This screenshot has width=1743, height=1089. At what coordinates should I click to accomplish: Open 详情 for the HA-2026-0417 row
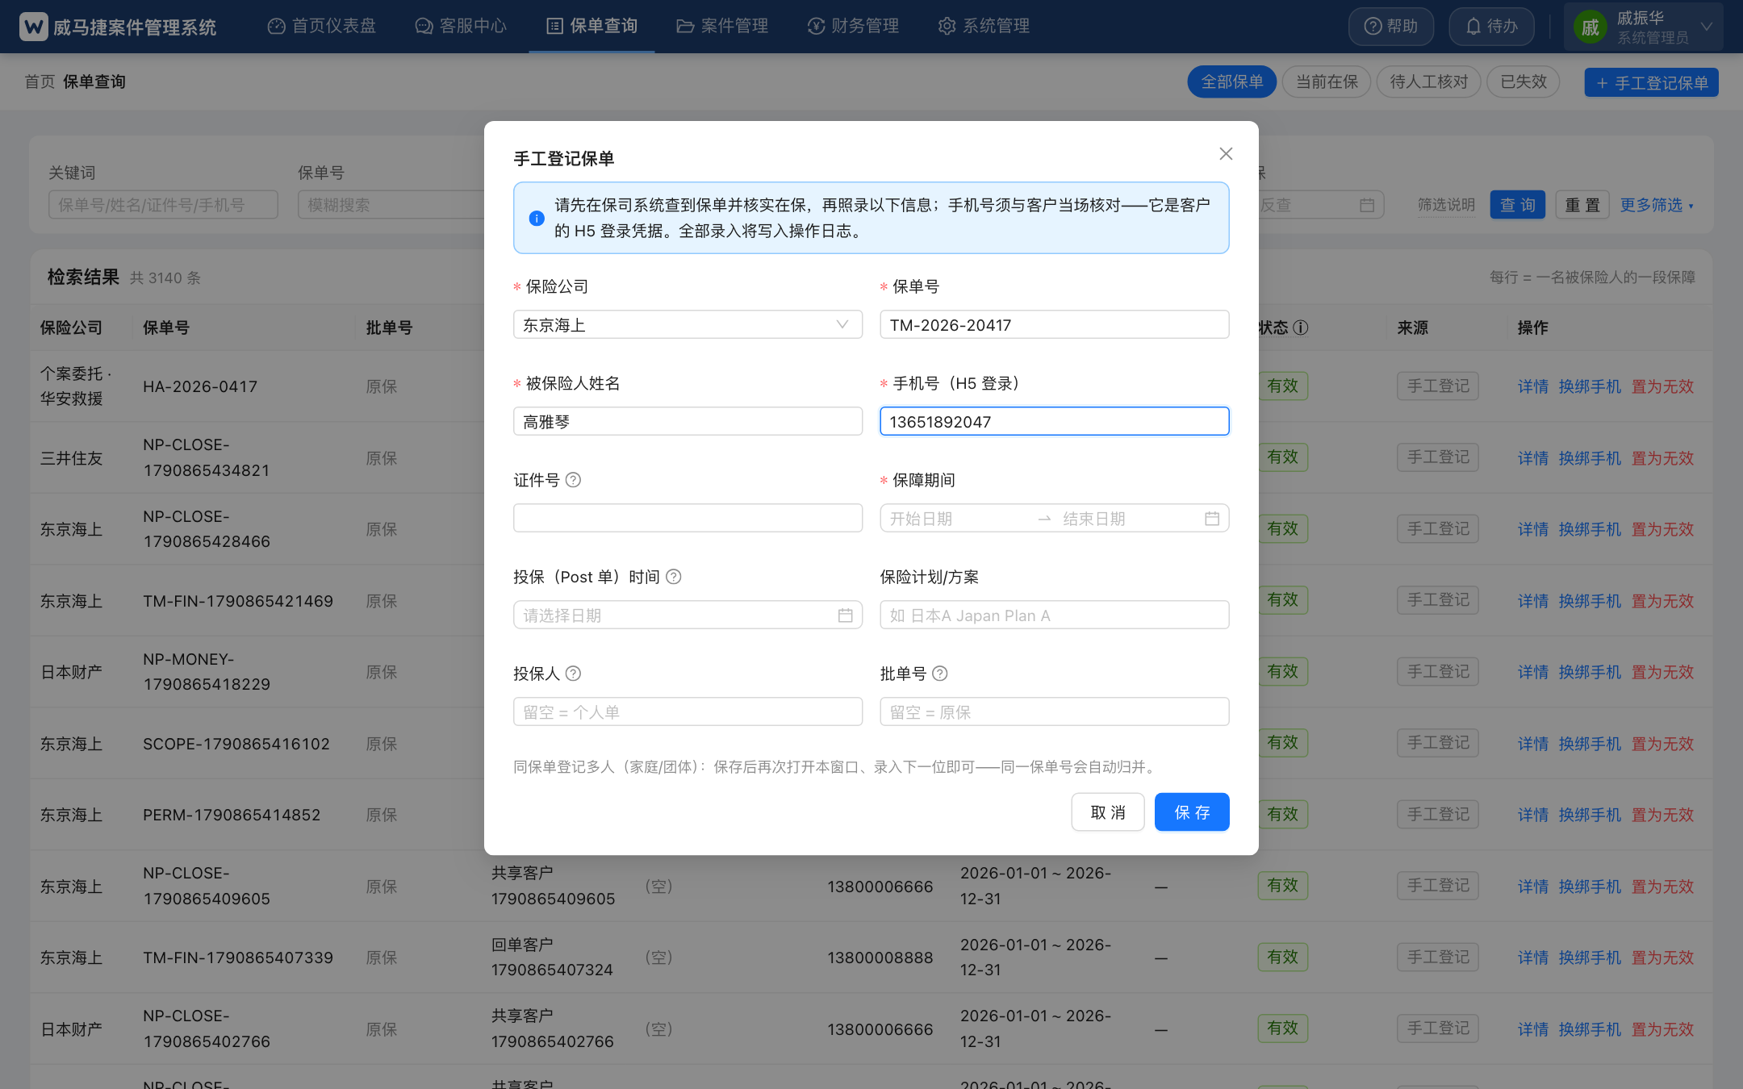1532,386
